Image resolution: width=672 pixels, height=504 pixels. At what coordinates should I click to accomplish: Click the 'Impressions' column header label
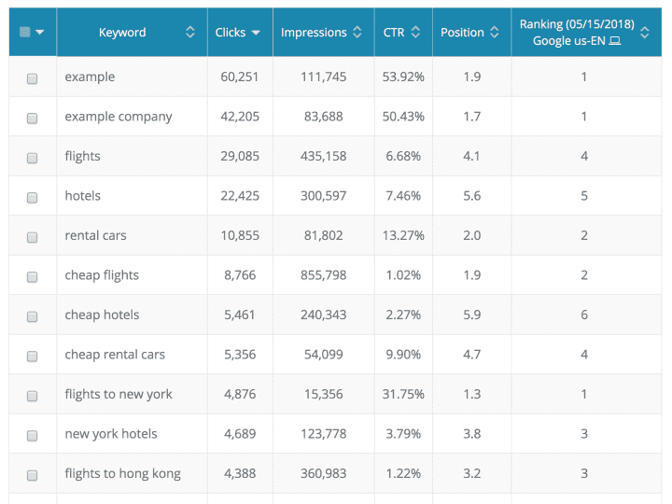point(314,33)
